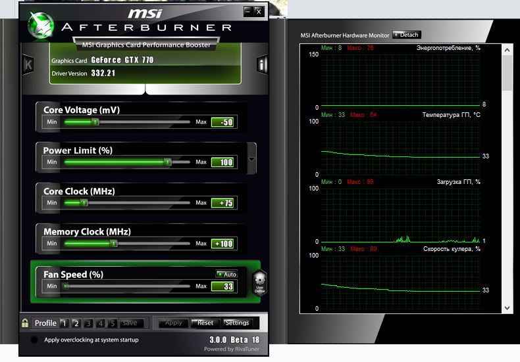
Task: Select profile slot 5
Action: (x=113, y=323)
